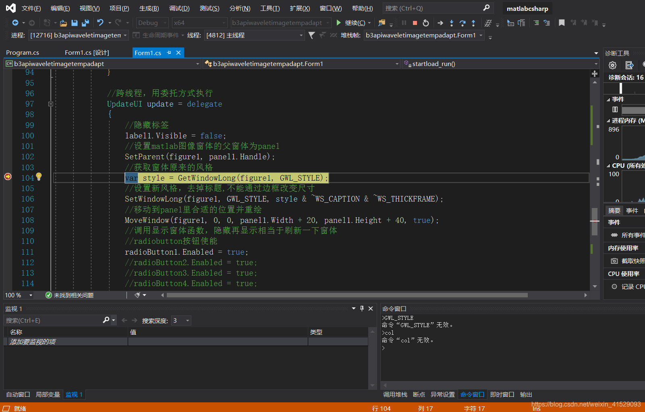Image resolution: width=645 pixels, height=412 pixels.
Task: Open the x64 platform dropdown
Action: 199,23
